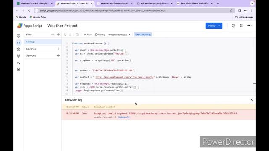View site information icon in address bar
This screenshot has height=151, width=269.
coord(36,10)
